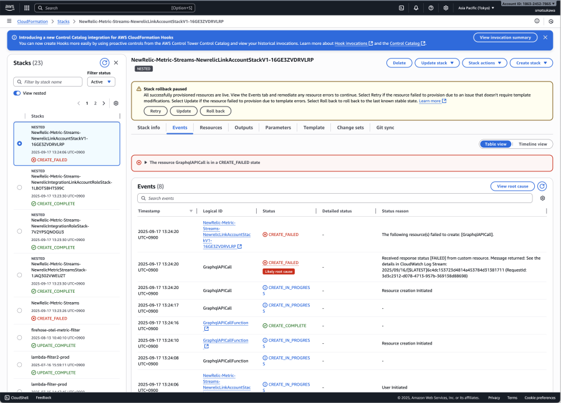Select the NewRelic-Metric-Streams parent stack radio
This screenshot has width=561, height=403.
click(x=20, y=310)
